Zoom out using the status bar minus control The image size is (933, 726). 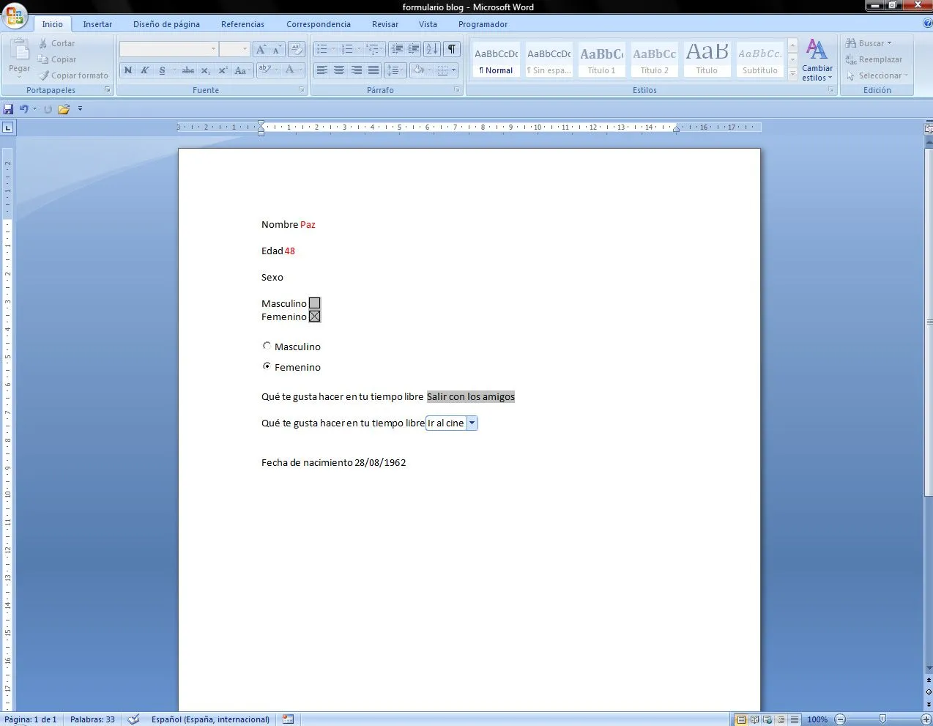click(x=840, y=719)
